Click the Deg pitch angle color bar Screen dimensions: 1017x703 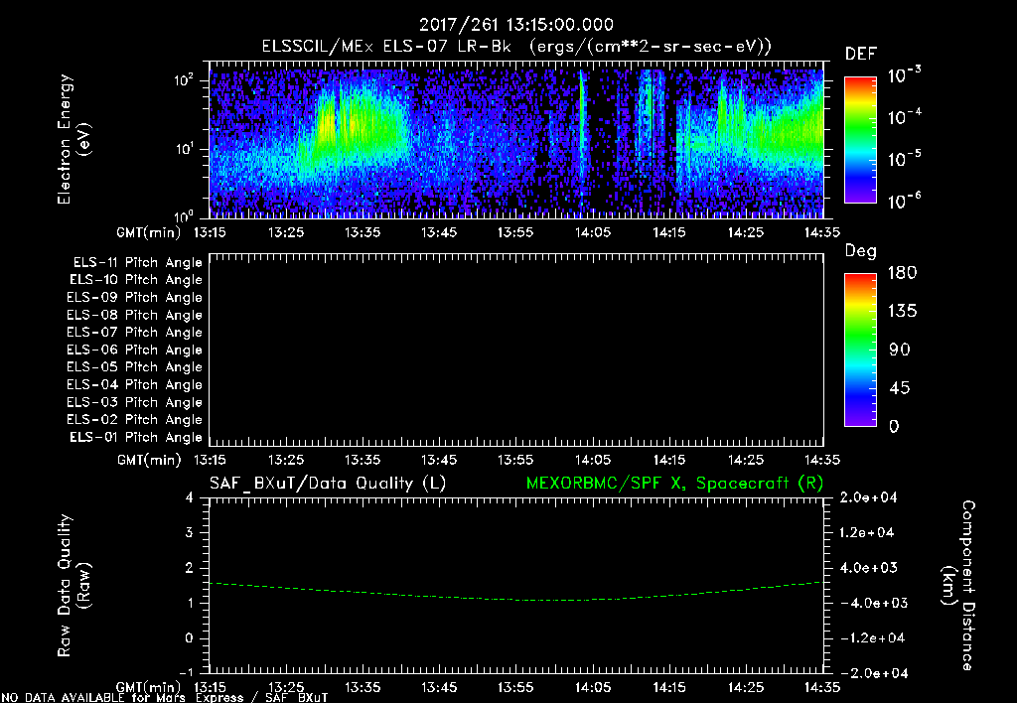tap(860, 350)
